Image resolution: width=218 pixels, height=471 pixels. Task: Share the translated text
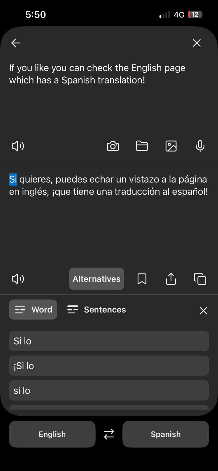pyautogui.click(x=171, y=279)
